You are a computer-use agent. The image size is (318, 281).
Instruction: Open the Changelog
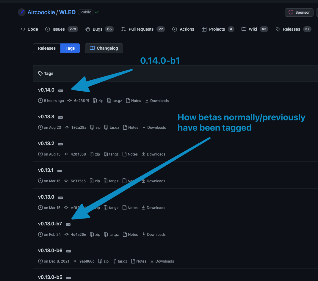coord(104,48)
